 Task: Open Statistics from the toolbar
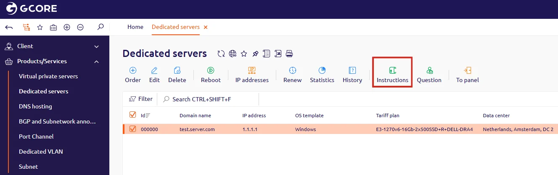click(x=322, y=75)
